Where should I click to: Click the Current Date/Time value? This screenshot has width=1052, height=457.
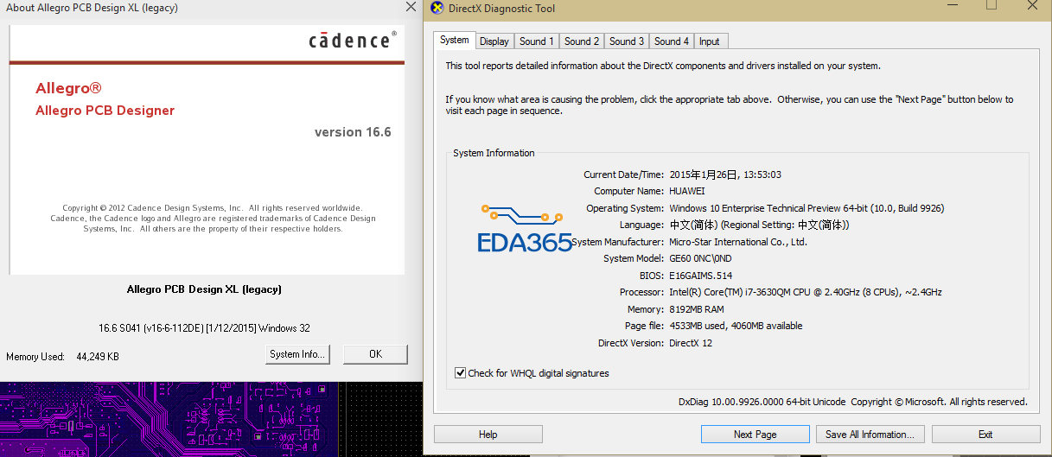[725, 175]
